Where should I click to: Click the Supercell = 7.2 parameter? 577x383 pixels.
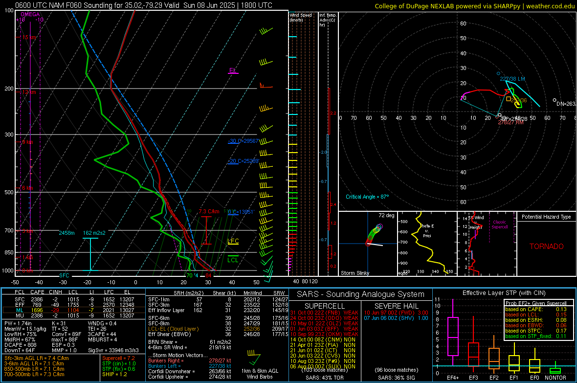(x=118, y=358)
